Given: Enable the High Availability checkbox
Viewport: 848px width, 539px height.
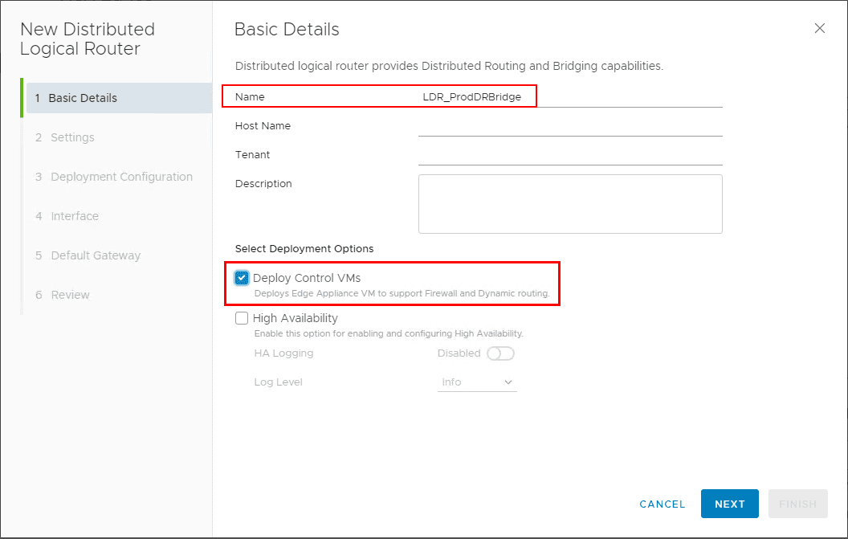Looking at the screenshot, I should click(242, 318).
